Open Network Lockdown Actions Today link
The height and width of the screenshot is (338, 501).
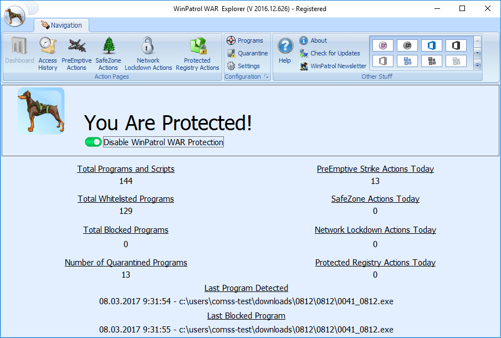tap(375, 230)
